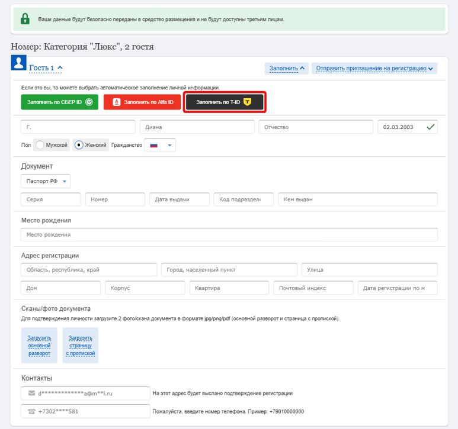The width and height of the screenshot is (458, 429).
Task: Fill in using T-ID button
Action: coord(225,102)
